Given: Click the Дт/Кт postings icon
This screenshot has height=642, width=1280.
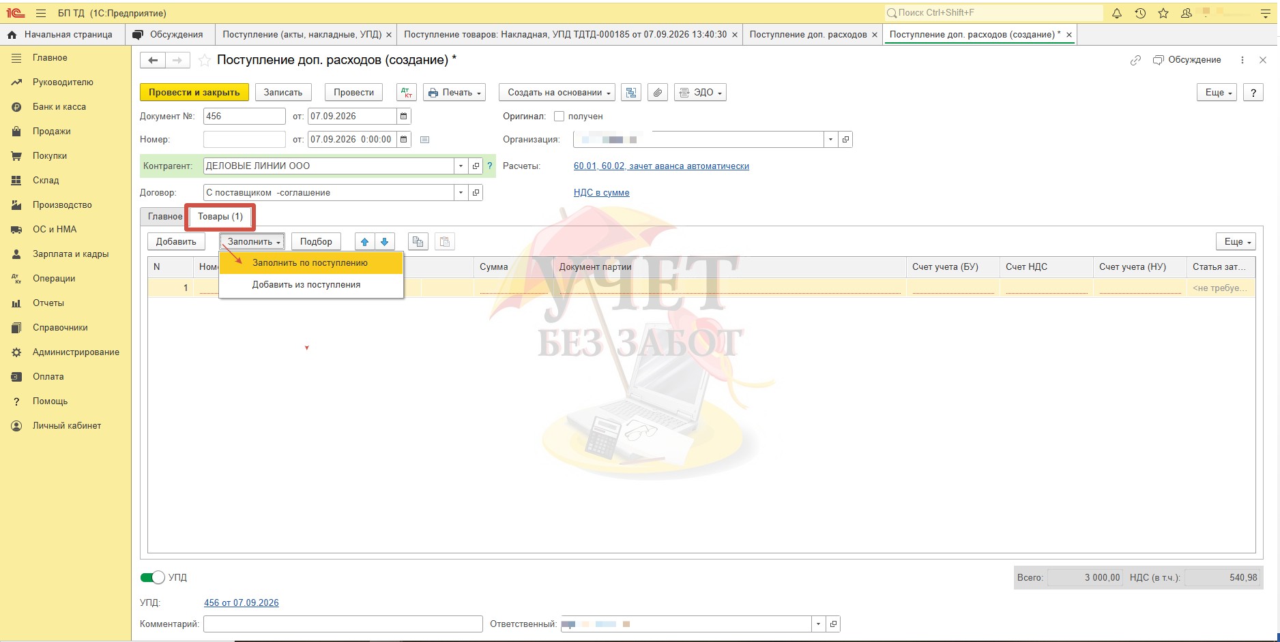Looking at the screenshot, I should [x=407, y=93].
